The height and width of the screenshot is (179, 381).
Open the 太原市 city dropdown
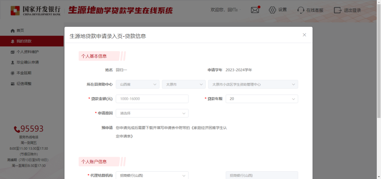pos(183,84)
